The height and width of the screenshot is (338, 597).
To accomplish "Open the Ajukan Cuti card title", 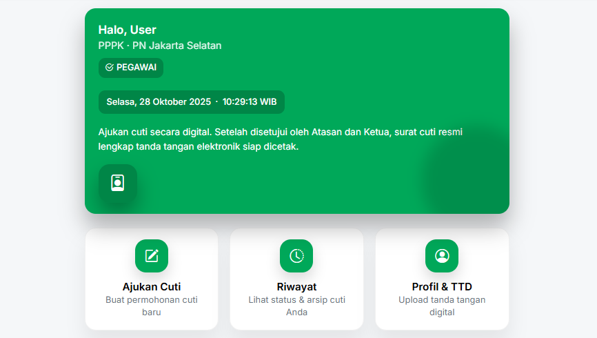I will coord(152,287).
